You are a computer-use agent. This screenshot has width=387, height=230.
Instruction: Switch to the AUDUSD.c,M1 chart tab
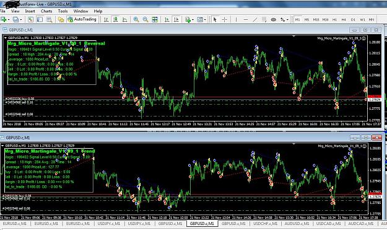click(x=297, y=224)
